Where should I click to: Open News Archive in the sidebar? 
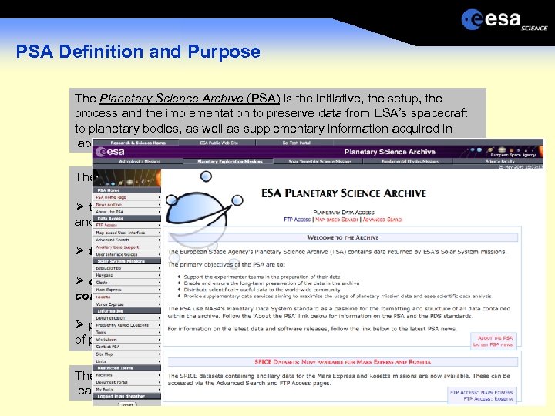pos(127,204)
